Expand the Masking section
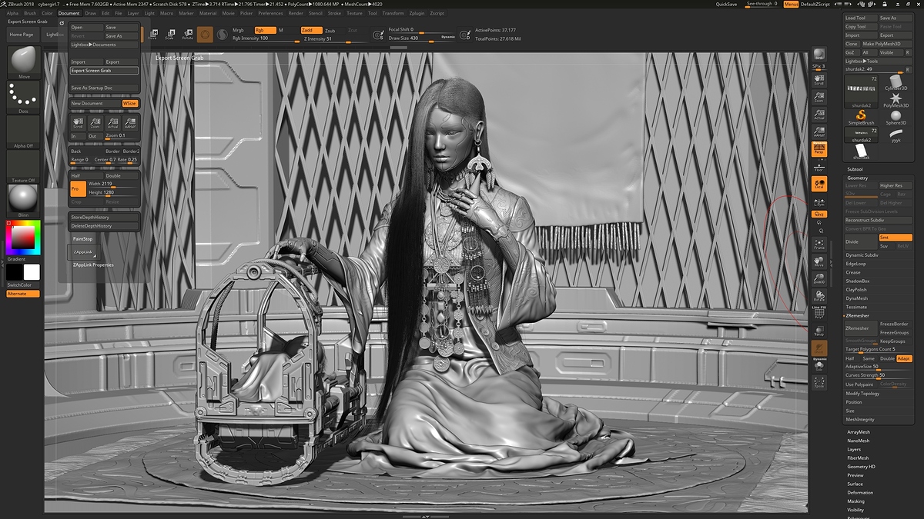The image size is (924, 519). 855,501
